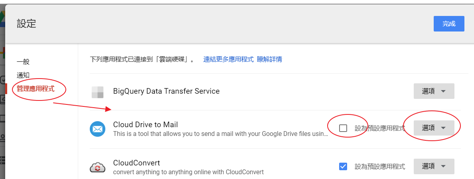Viewport: 474px width, 179px height.
Task: Click the Google Drive logo behind dialog
Action: click(2, 19)
